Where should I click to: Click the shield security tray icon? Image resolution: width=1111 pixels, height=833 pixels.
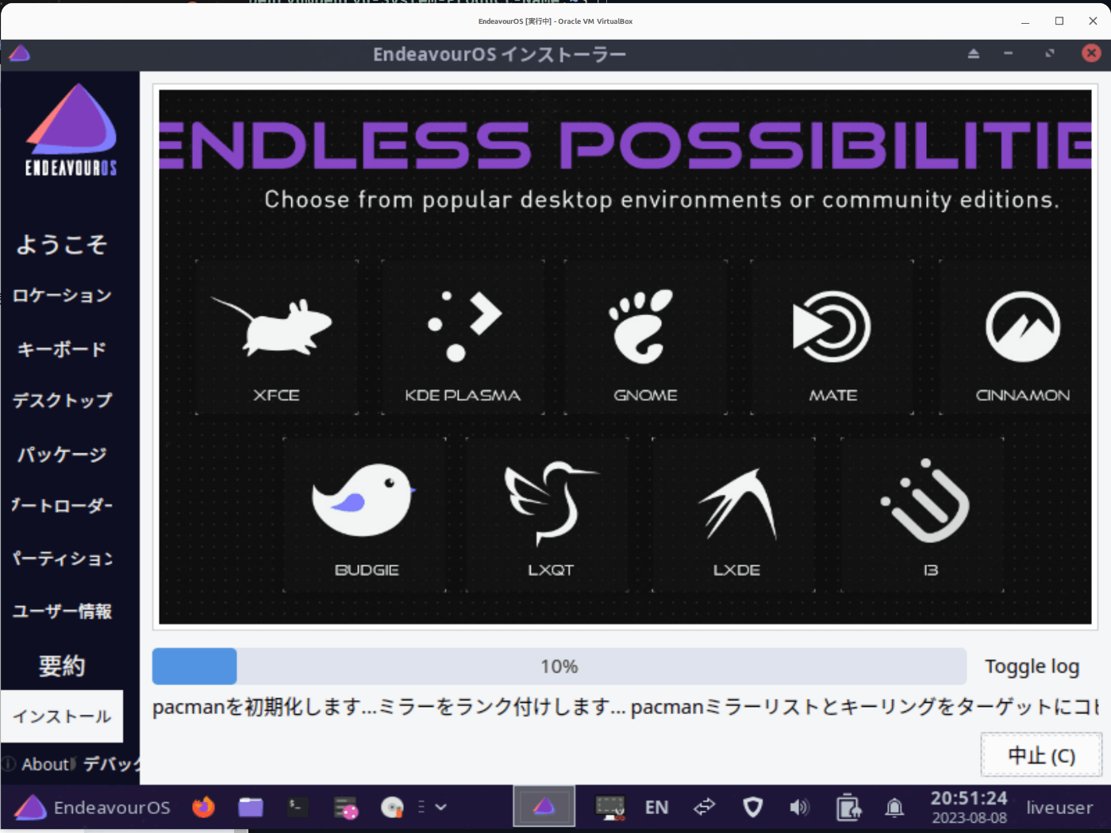(752, 808)
